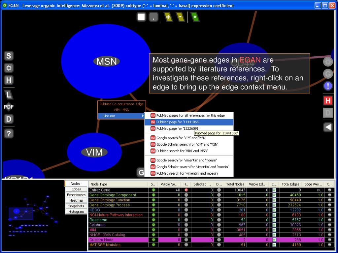Toggle the green S-column dot for Entrez Gene

tap(153, 190)
